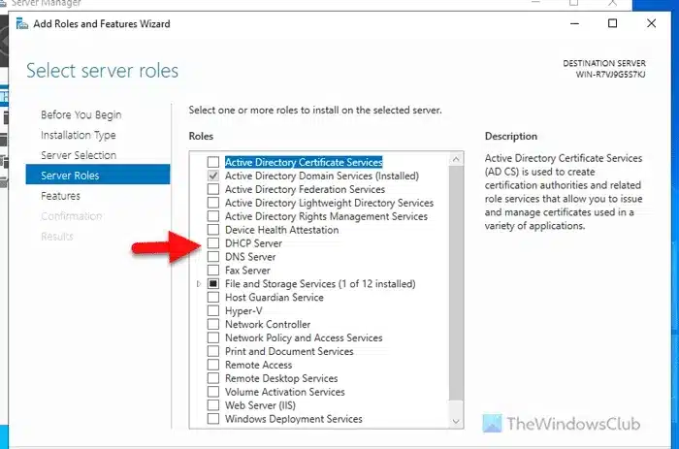Check Active Directory Certificate Services box
The height and width of the screenshot is (449, 679).
point(213,163)
